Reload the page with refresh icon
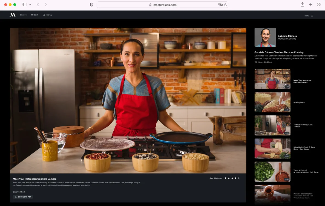This screenshot has width=325, height=206. (226, 5)
